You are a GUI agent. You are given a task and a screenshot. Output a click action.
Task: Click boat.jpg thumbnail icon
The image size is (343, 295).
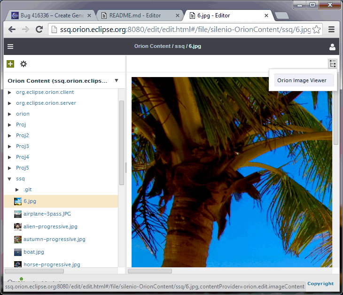(18, 252)
